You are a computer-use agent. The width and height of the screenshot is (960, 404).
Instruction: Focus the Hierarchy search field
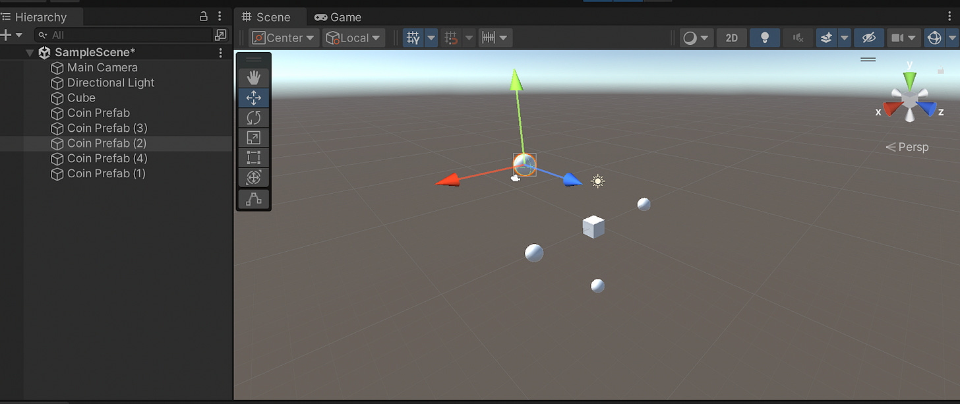click(124, 35)
